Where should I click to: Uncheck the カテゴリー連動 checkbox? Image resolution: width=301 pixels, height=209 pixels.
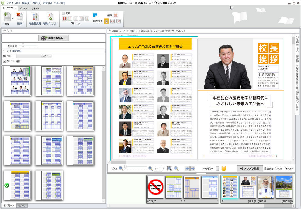[x=5, y=61]
